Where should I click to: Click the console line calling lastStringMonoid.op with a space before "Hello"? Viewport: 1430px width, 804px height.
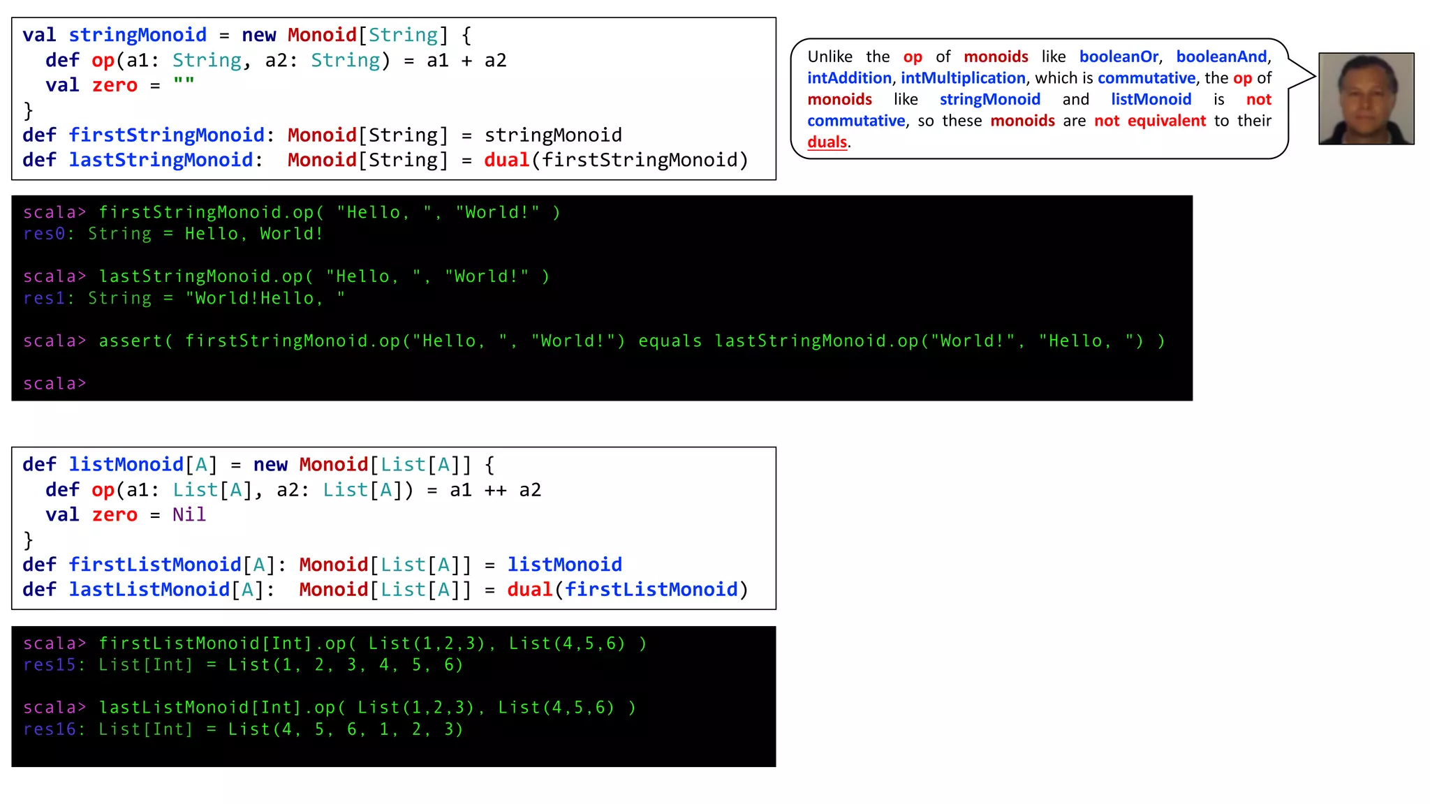286,276
